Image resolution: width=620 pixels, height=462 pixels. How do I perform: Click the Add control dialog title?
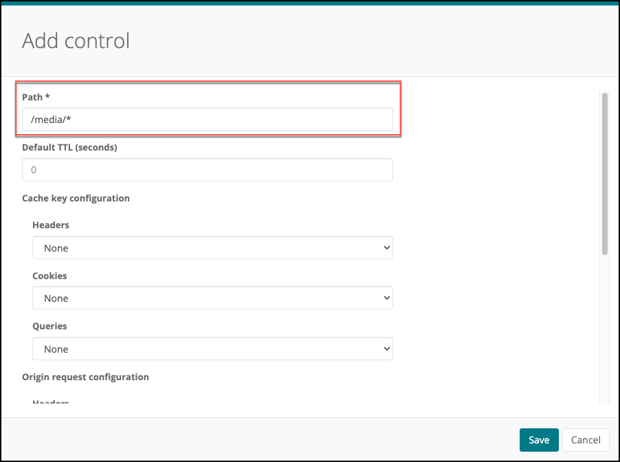pos(76,41)
